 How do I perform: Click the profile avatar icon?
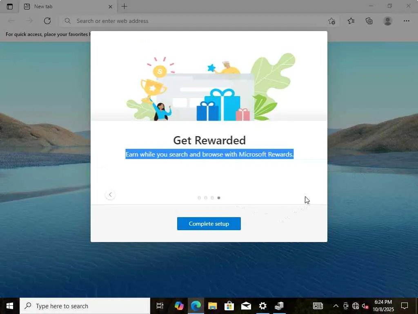388,21
